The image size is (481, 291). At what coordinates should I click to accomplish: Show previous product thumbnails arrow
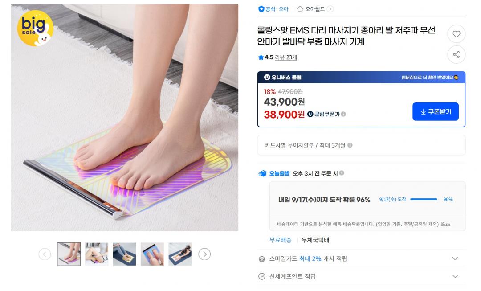click(45, 254)
